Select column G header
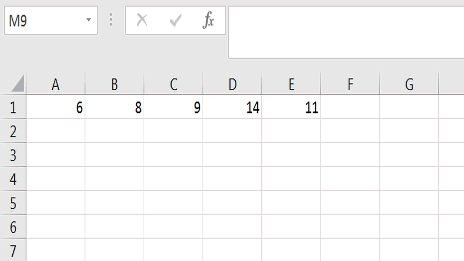This screenshot has width=464, height=261. 409,84
